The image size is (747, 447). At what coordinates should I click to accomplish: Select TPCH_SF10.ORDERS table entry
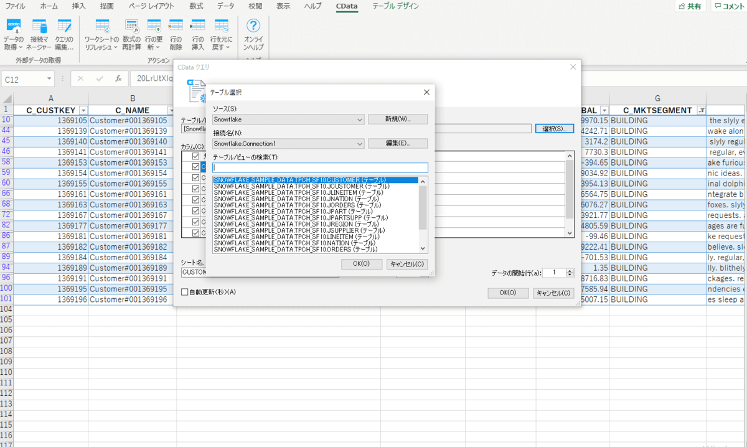click(295, 249)
